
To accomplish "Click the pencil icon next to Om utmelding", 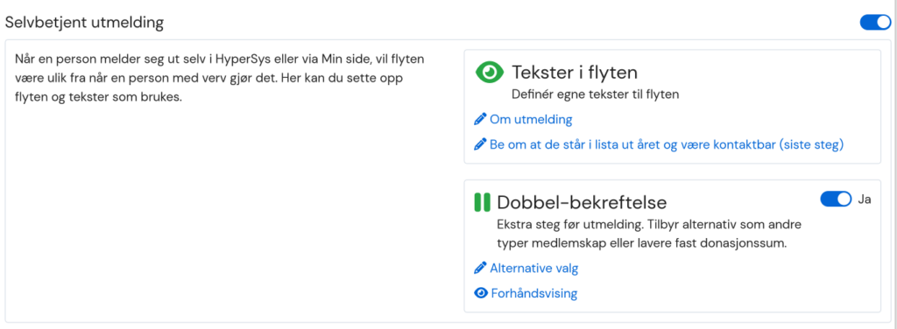I will tap(481, 120).
